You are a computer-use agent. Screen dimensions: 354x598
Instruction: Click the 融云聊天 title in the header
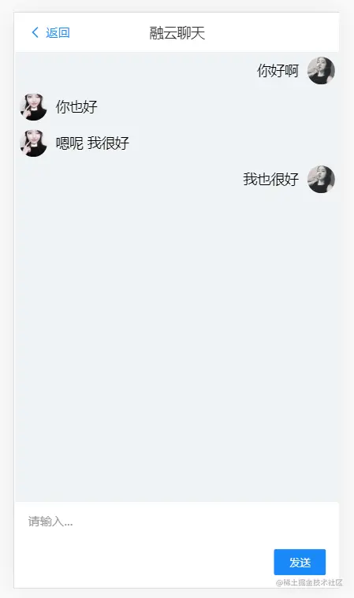coord(177,33)
